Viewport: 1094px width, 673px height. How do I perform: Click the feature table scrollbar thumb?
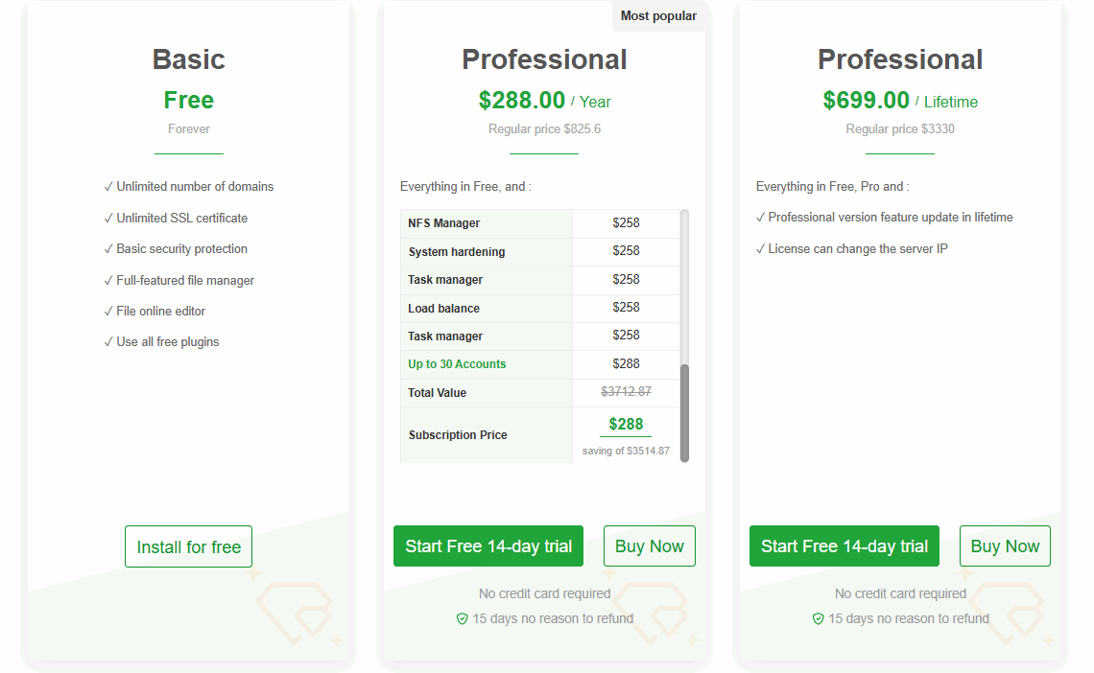(x=684, y=412)
